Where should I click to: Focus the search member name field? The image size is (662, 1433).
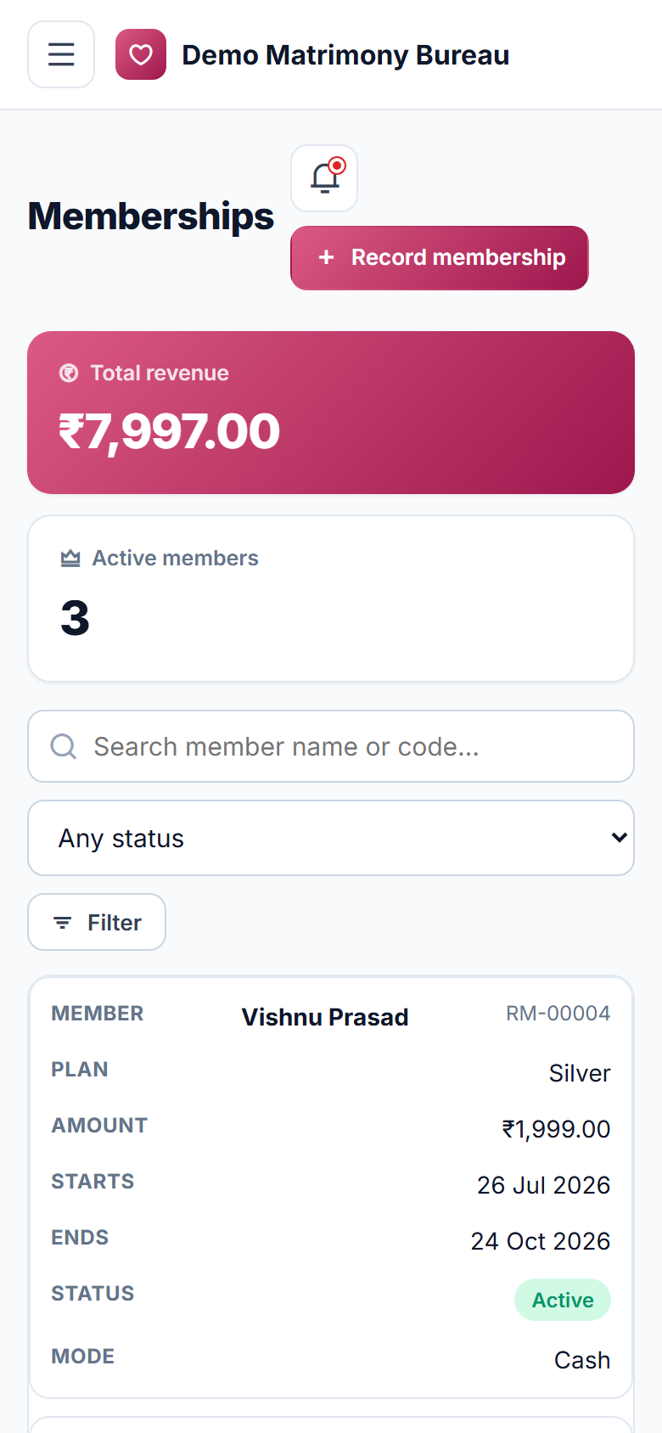click(x=331, y=746)
